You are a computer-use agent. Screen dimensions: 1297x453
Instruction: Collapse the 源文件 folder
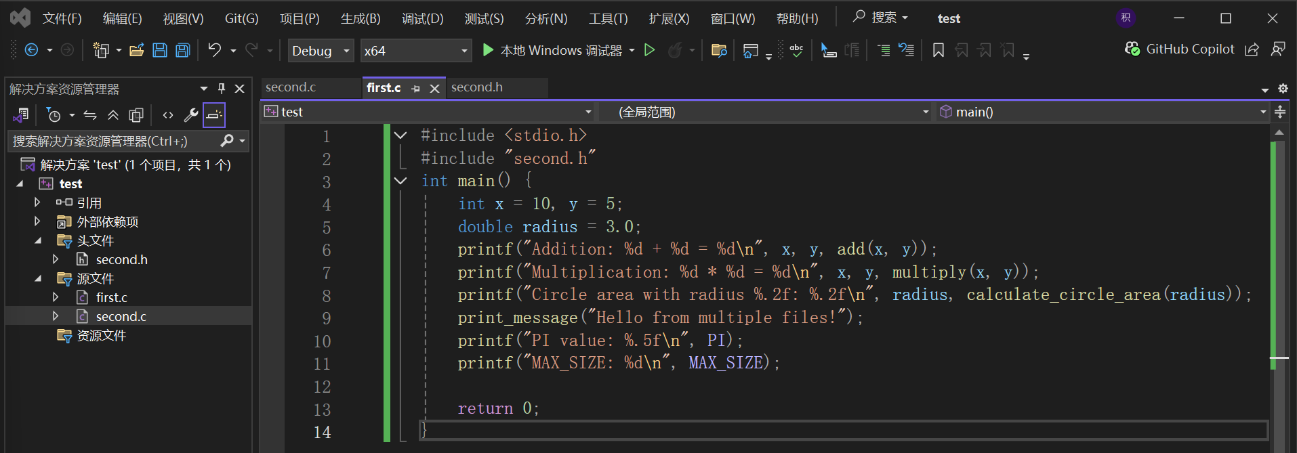[x=38, y=278]
